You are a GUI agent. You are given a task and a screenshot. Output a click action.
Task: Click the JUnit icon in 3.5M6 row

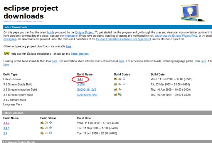[x=120, y=84]
